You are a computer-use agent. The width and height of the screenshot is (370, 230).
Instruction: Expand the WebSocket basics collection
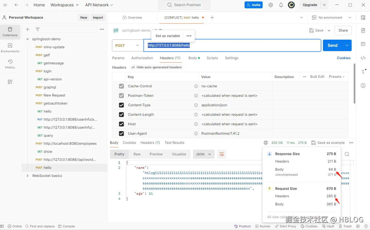[28, 176]
